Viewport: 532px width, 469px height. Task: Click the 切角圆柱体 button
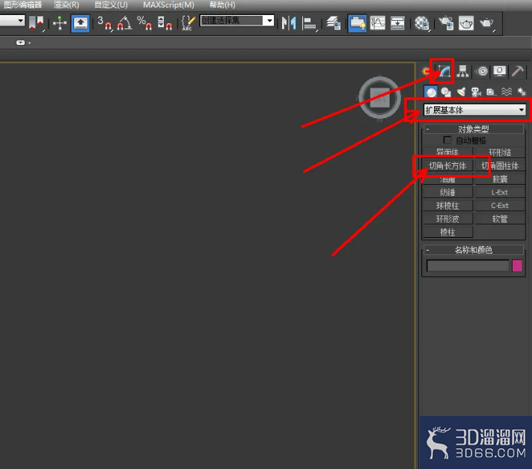(x=500, y=166)
